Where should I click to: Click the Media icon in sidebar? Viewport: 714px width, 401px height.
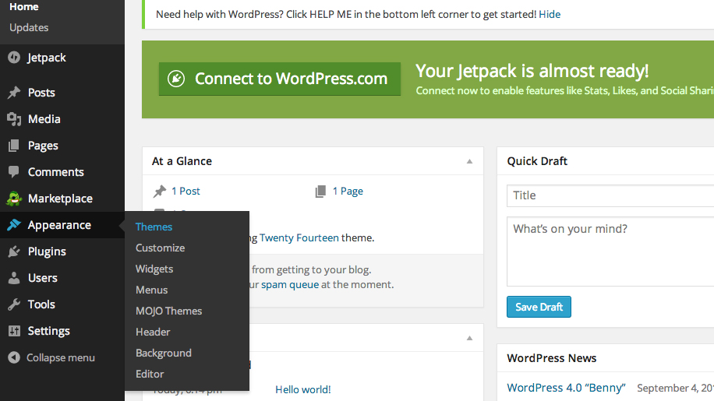14,119
